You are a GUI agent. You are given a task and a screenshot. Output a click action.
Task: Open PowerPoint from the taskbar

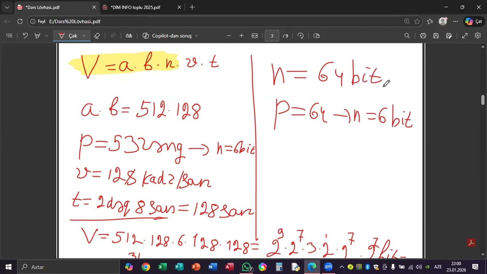coord(196,267)
